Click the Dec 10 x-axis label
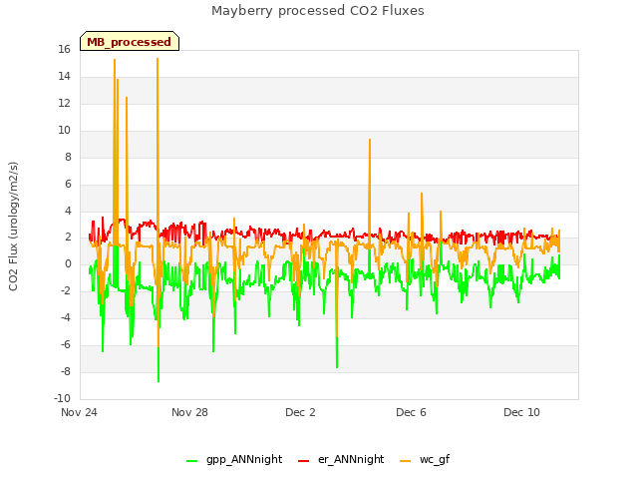 coord(521,412)
